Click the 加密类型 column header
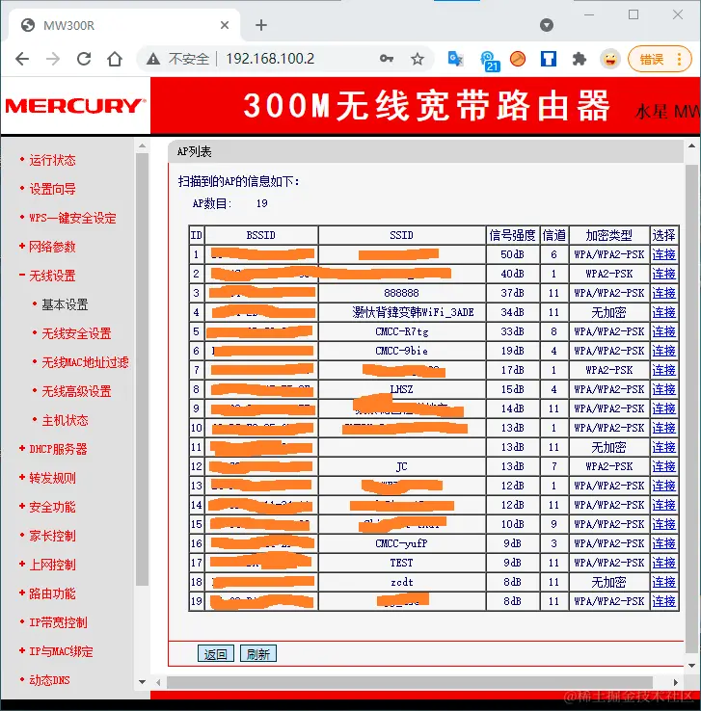Viewport: 701px width, 711px height. (608, 235)
